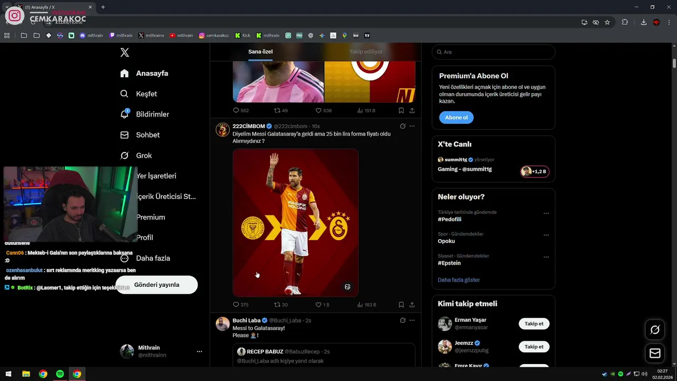Share the 222CİMBOM post
Screen dimensions: 677x381
(x=412, y=305)
